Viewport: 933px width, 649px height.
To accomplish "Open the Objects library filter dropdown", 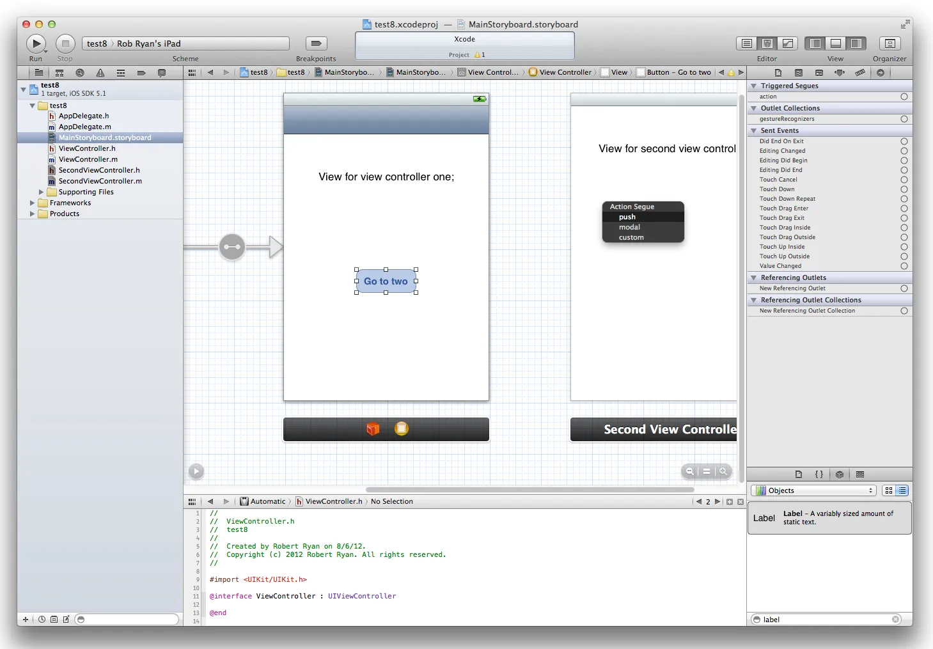I will [813, 490].
